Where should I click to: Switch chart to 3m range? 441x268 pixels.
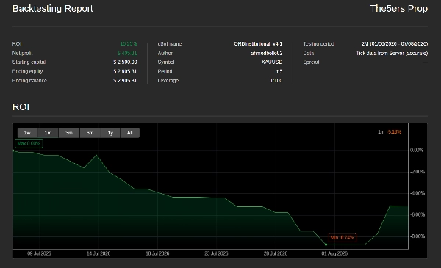[x=69, y=133]
